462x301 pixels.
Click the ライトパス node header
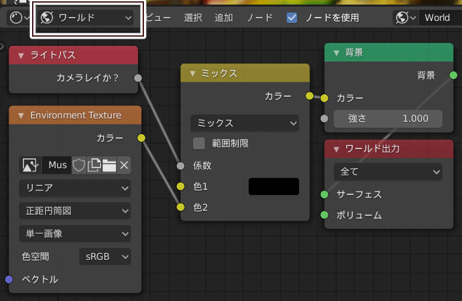[x=73, y=56]
